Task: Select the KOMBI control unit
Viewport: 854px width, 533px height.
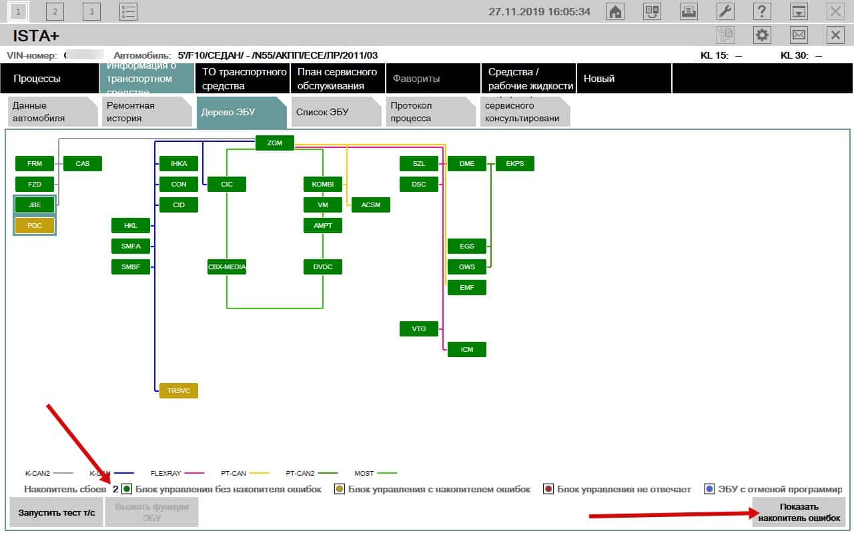Action: (x=323, y=184)
